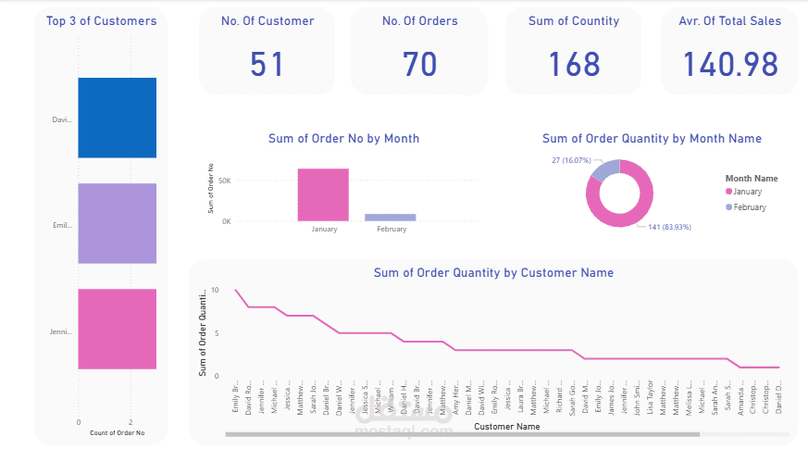The height and width of the screenshot is (449, 808).
Task: Click the 50K value on Order No axis
Action: 225,181
